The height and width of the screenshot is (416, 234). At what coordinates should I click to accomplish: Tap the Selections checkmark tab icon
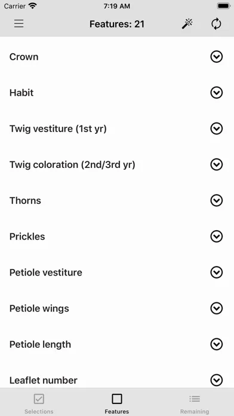39,399
